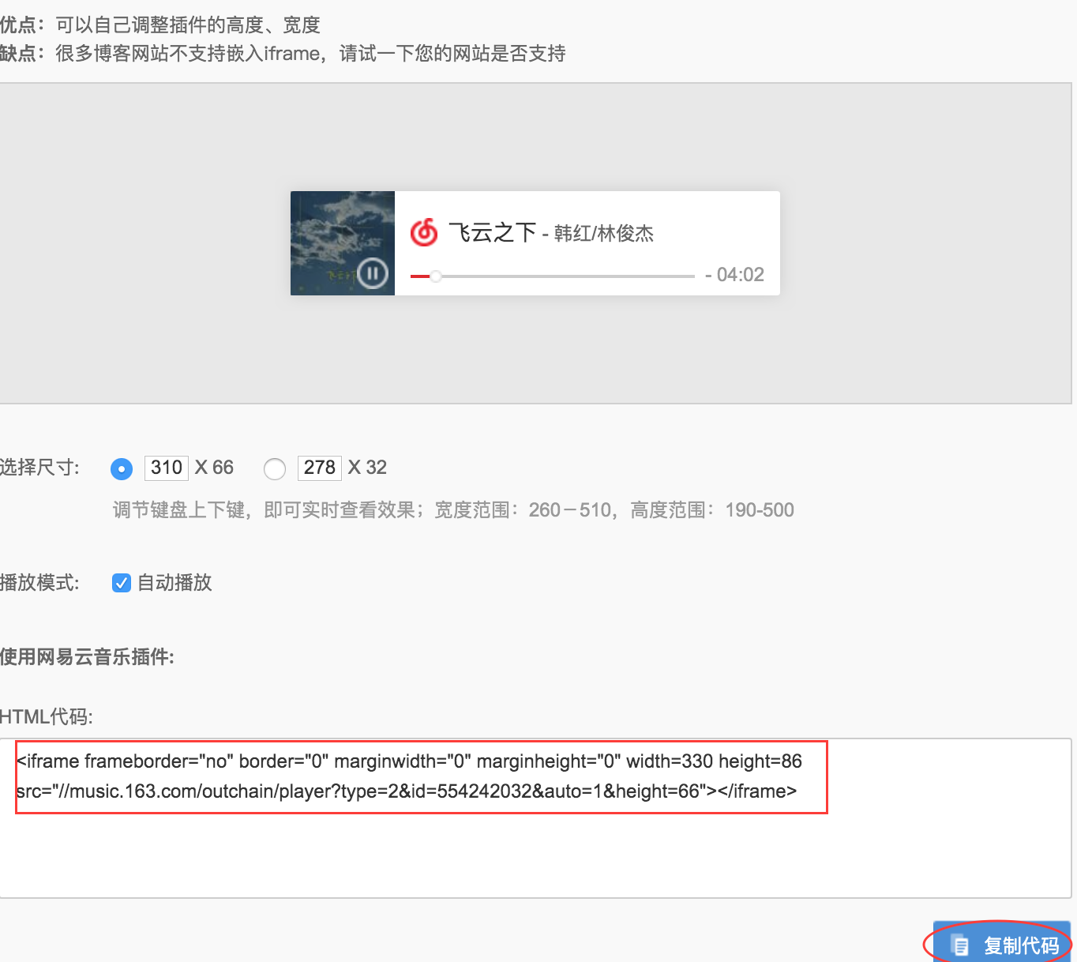Click the 播放模式 label

coord(39,583)
